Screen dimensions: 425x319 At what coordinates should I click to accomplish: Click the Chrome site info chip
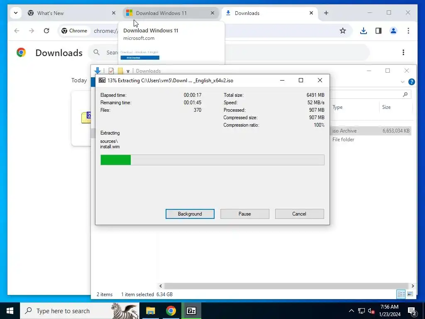74,31
